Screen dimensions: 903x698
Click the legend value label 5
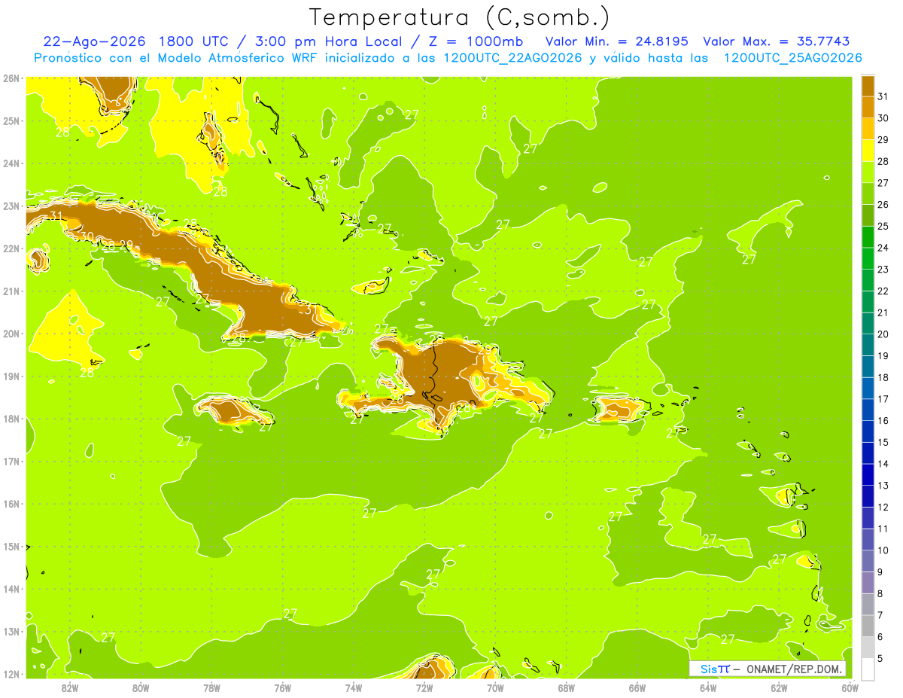click(880, 657)
